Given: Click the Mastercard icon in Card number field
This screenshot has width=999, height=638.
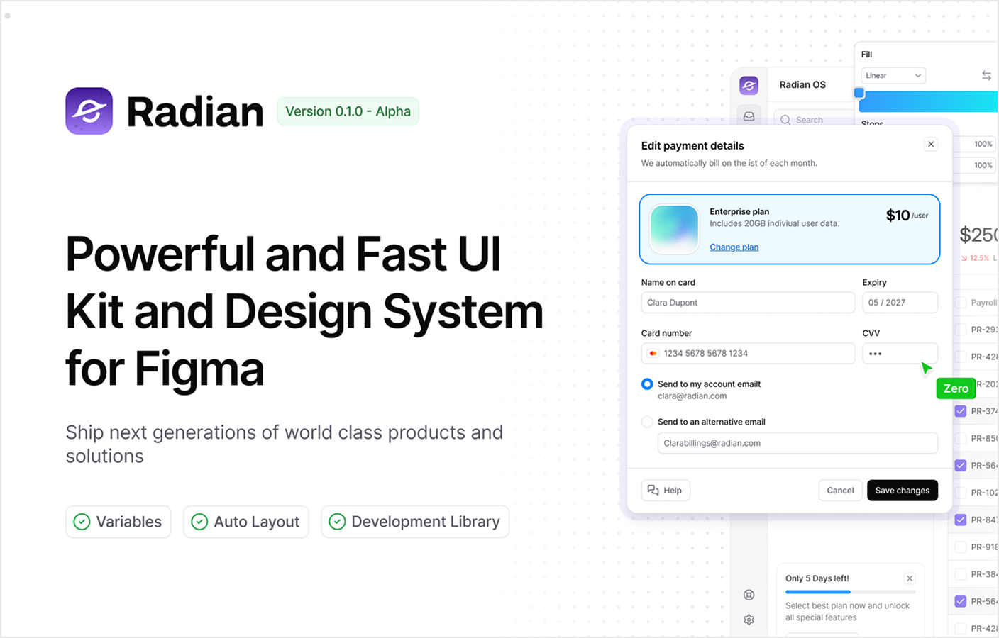Looking at the screenshot, I should (x=653, y=354).
